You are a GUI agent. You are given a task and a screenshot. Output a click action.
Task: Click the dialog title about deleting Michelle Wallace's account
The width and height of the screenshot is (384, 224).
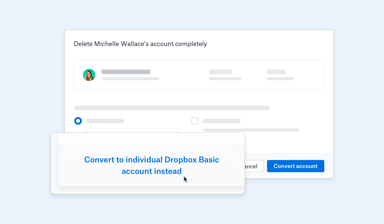(140, 44)
